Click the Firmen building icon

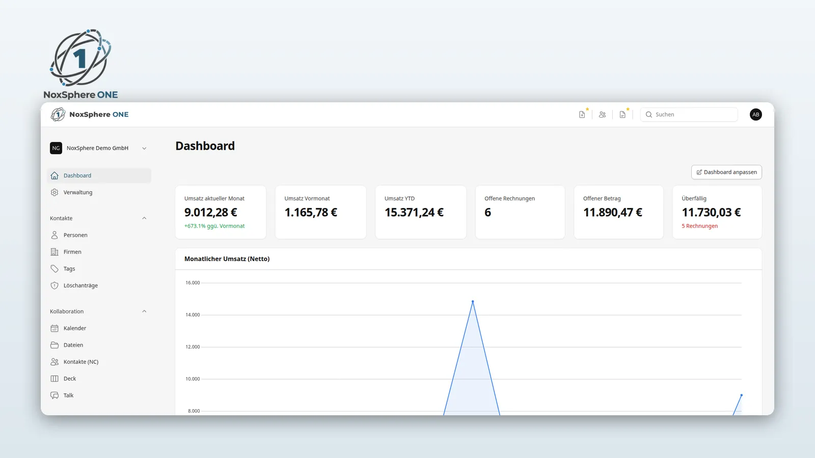pos(55,252)
